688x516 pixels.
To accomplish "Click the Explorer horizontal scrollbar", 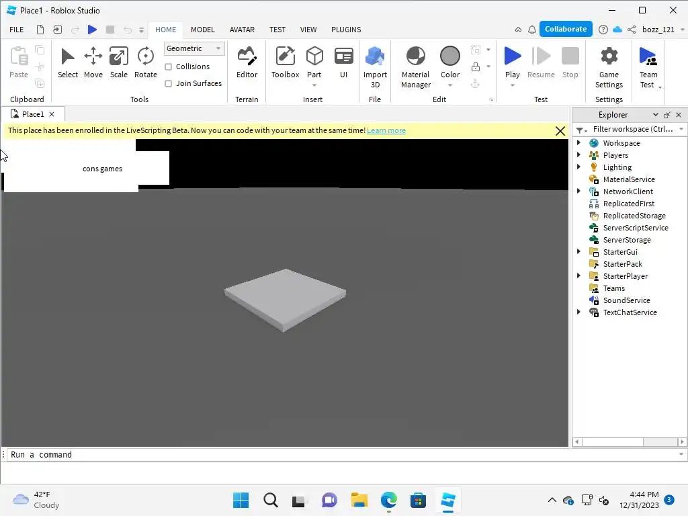I will click(x=630, y=442).
